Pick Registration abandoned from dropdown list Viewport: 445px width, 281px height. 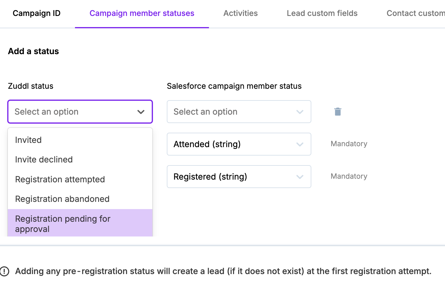click(62, 199)
